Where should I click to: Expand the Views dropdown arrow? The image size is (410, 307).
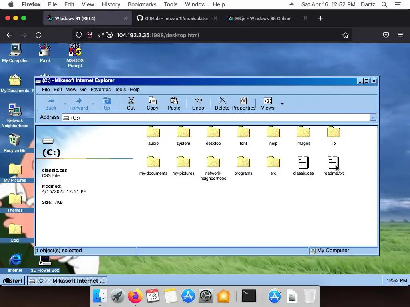(282, 104)
